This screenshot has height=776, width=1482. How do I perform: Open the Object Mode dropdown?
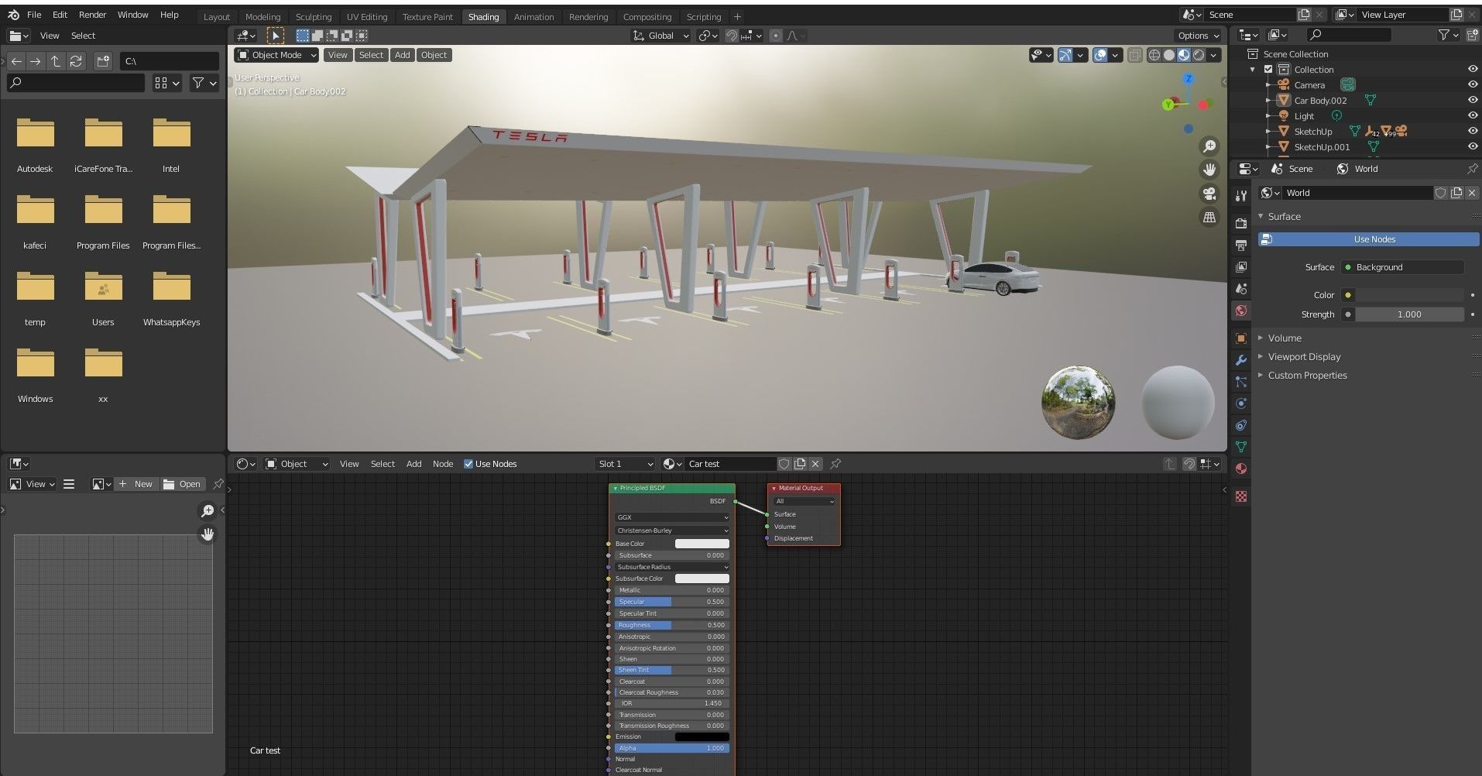pyautogui.click(x=276, y=55)
